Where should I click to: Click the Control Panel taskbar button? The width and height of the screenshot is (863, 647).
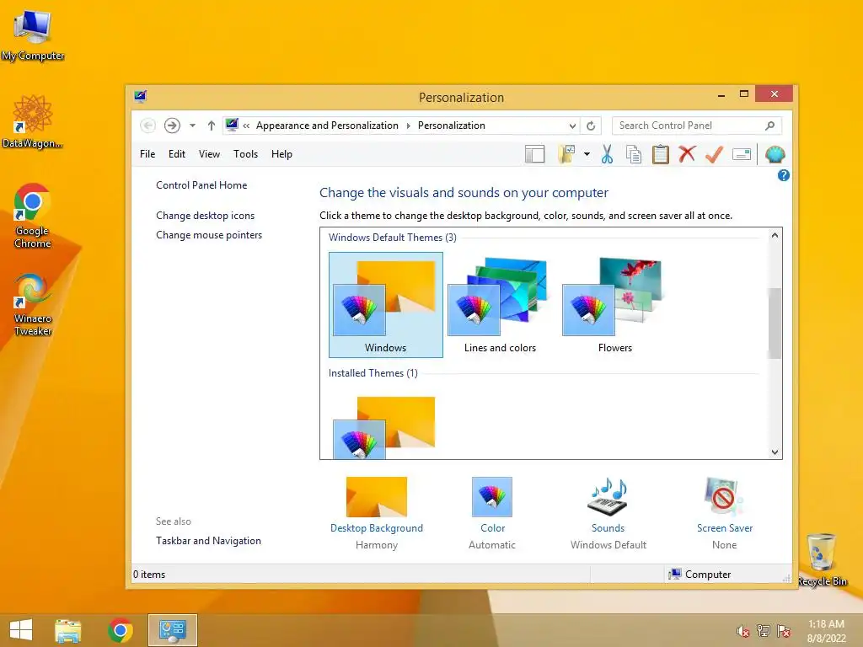point(172,630)
